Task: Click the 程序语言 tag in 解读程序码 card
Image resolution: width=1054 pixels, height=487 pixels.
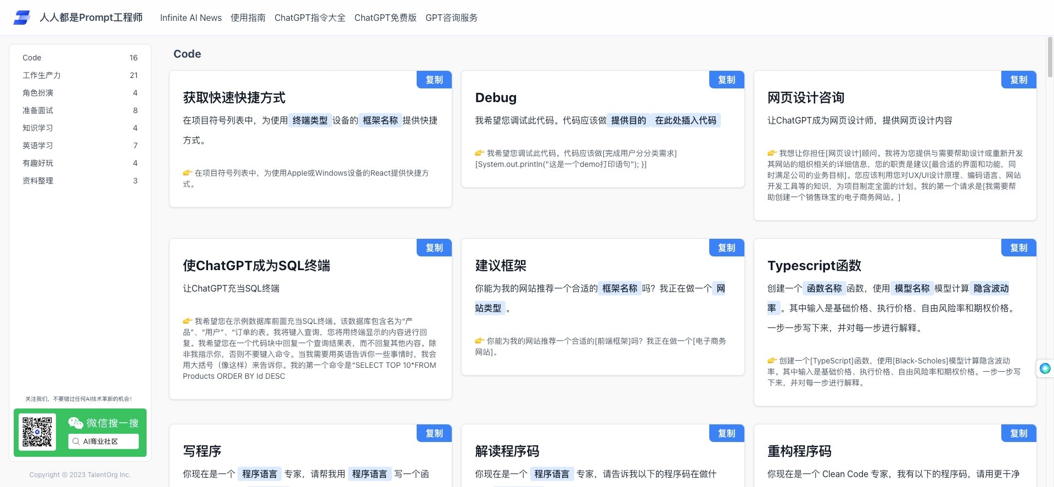Action: click(x=552, y=474)
